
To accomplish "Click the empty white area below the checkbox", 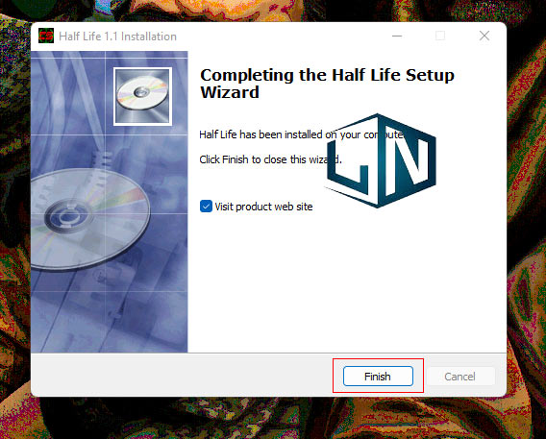I will coord(346,281).
